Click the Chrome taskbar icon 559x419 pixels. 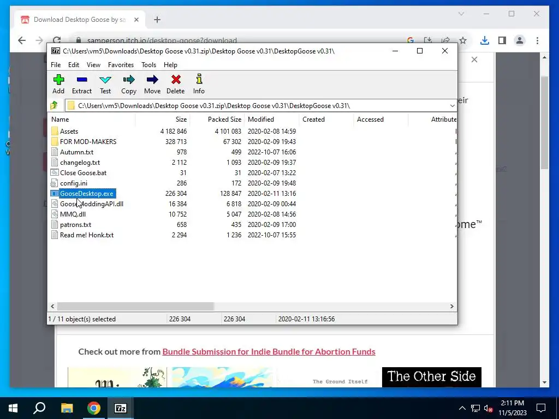[x=94, y=408]
